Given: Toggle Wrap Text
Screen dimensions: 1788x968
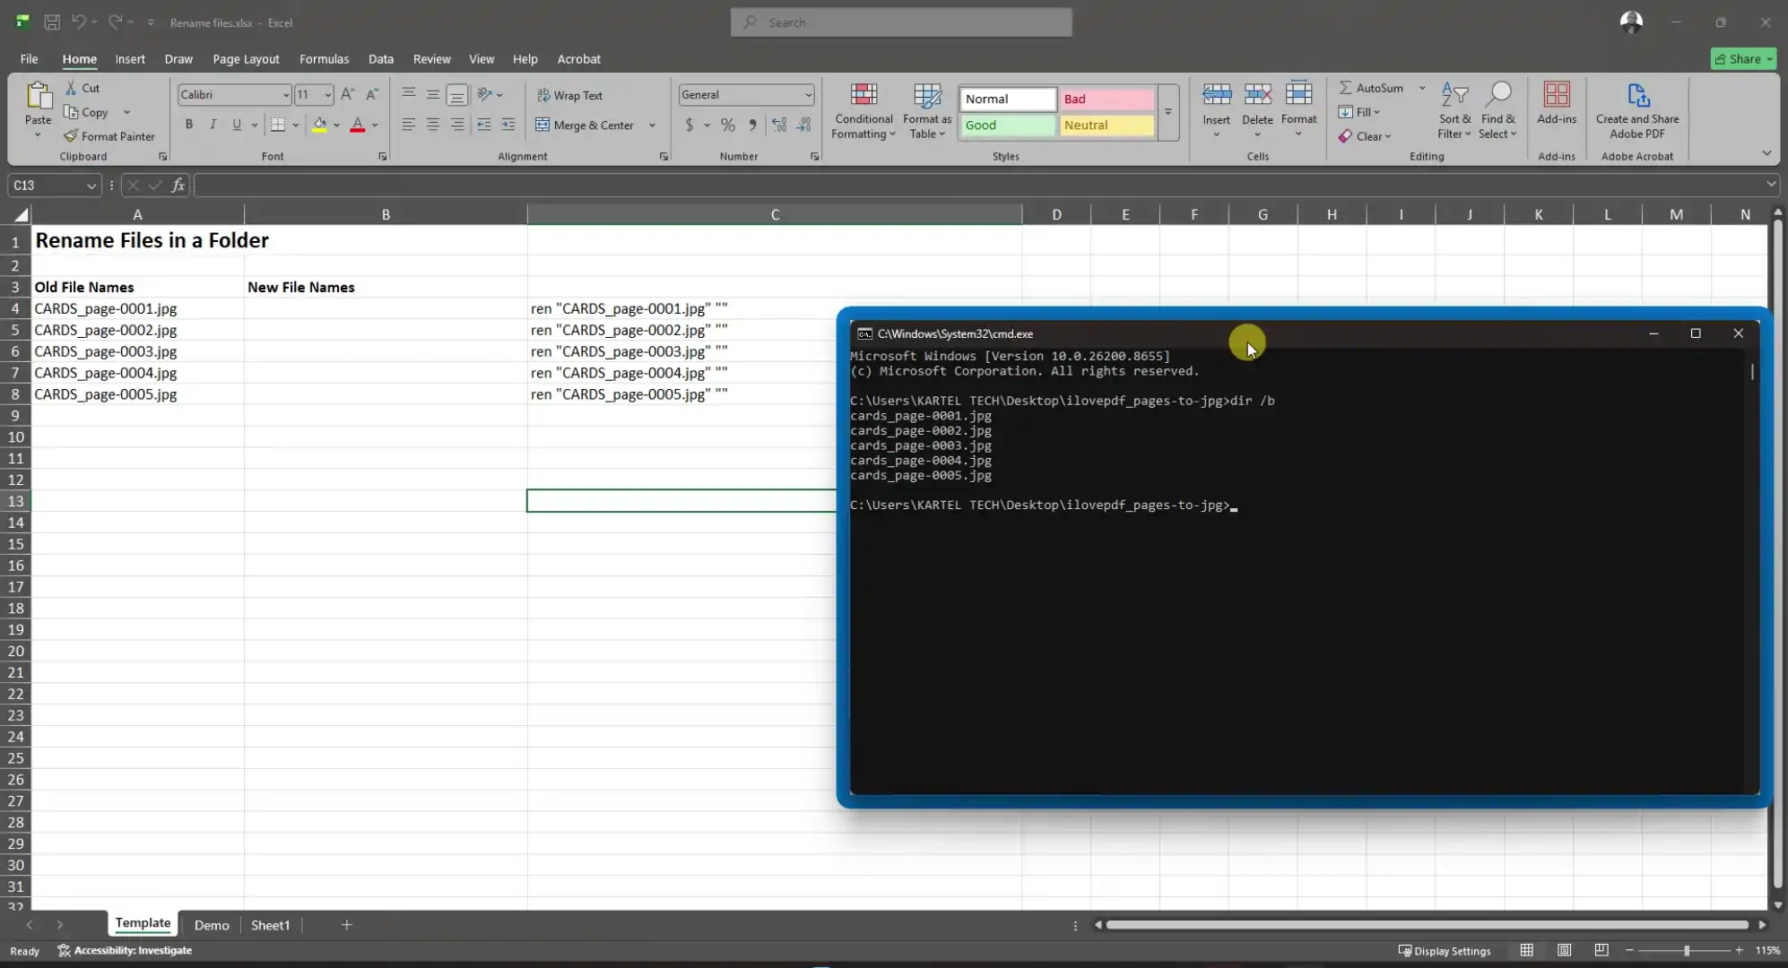Looking at the screenshot, I should tap(569, 95).
